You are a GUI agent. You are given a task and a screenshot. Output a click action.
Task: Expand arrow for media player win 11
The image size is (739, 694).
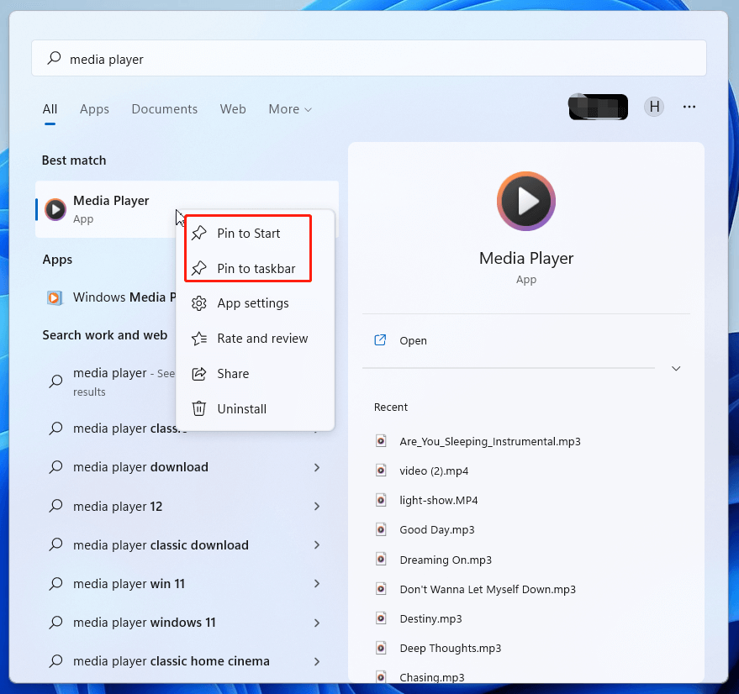(317, 583)
